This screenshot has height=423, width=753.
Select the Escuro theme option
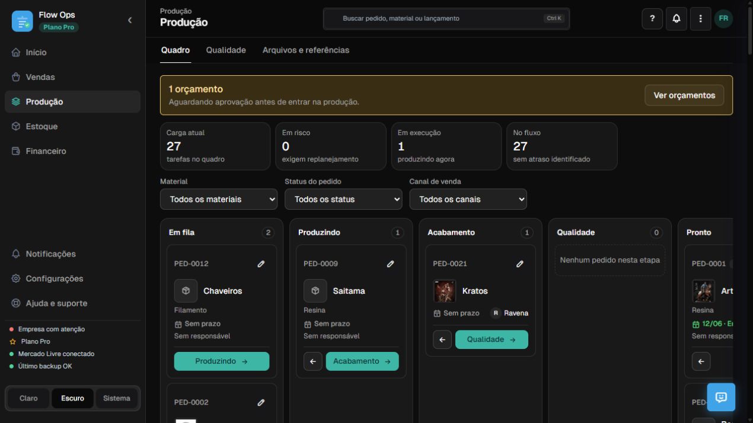tap(72, 398)
